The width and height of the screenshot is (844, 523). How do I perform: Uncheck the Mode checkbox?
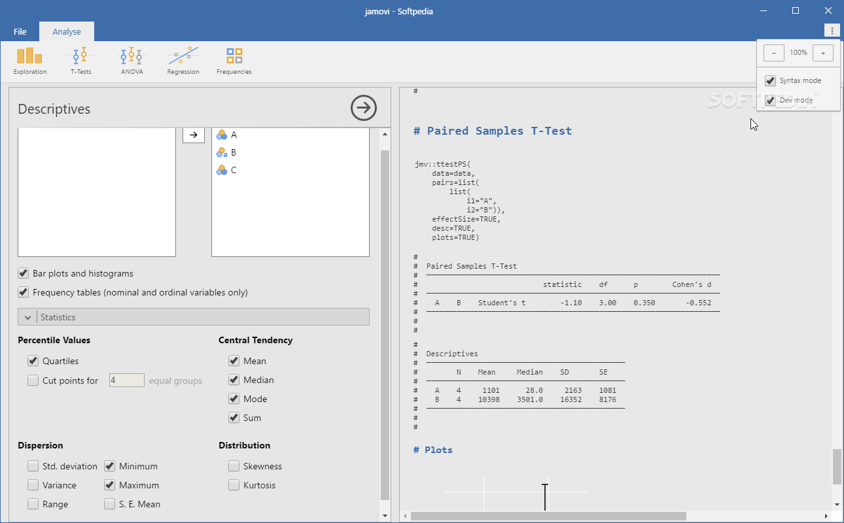tap(234, 399)
